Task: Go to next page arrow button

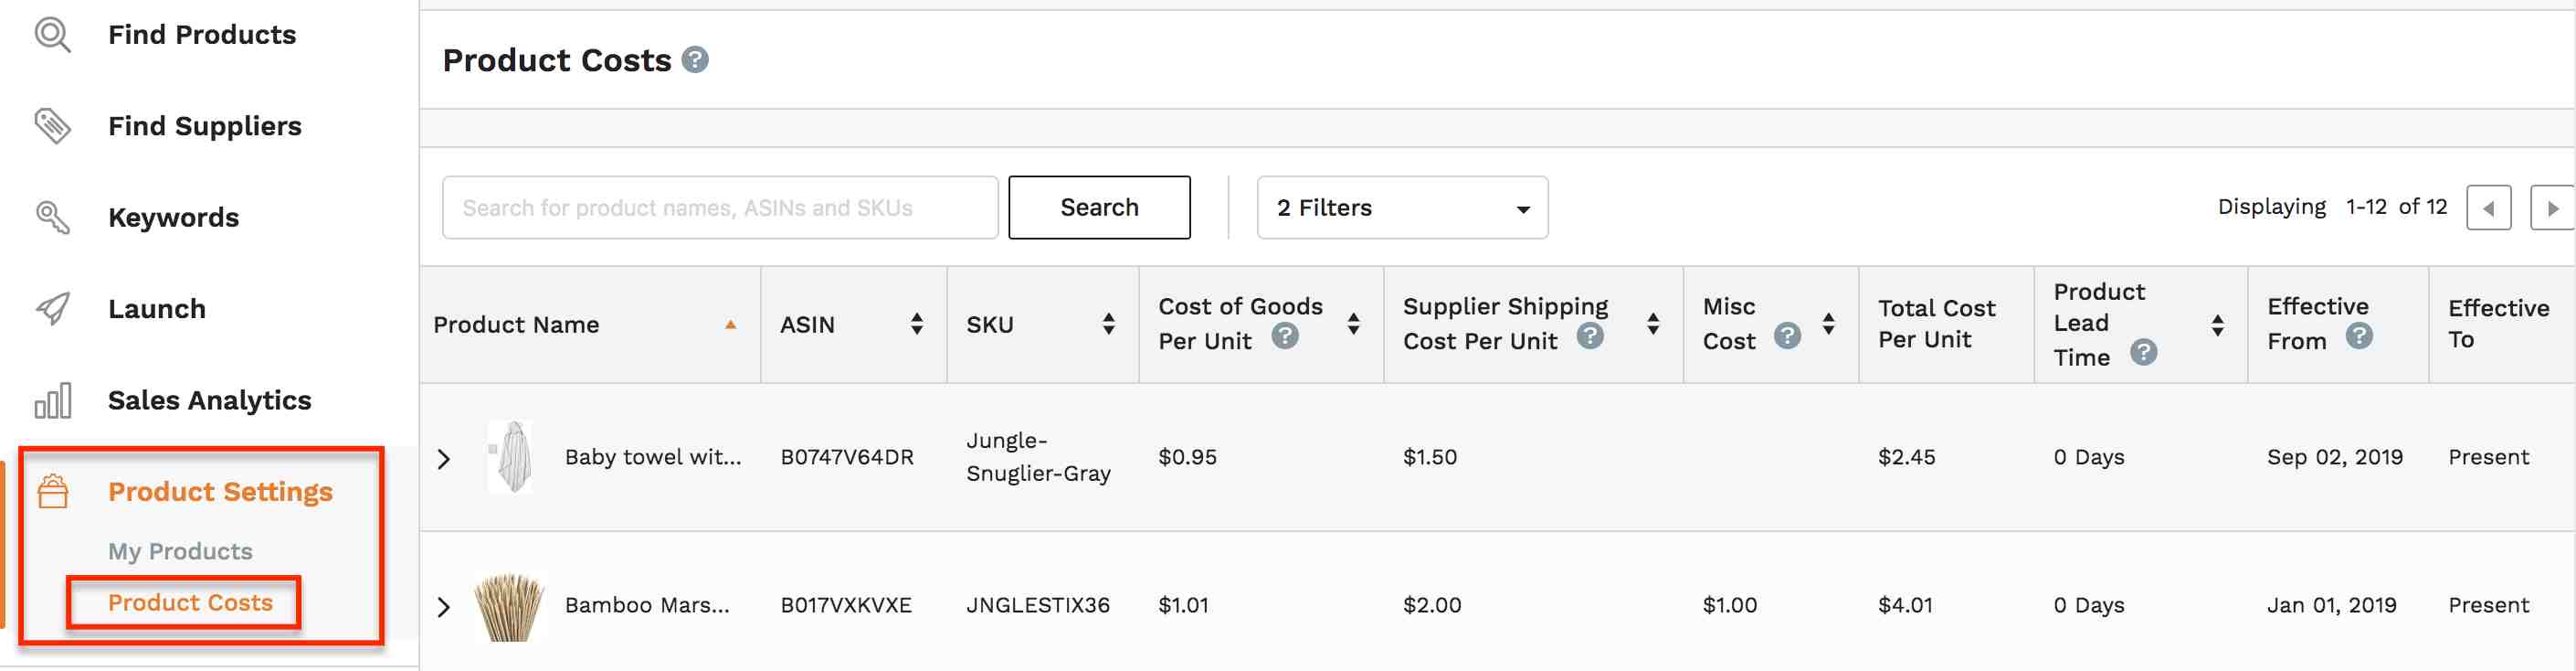Action: click(2552, 208)
